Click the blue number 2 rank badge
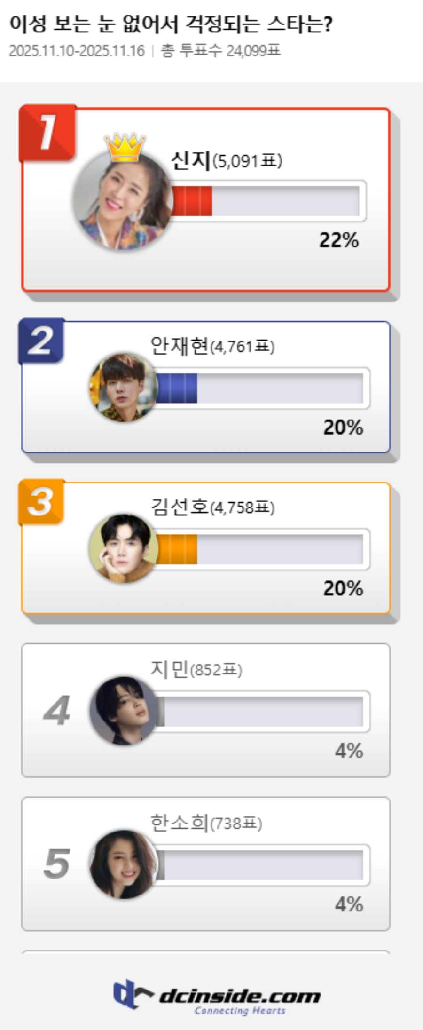This screenshot has height=1030, width=423. coord(41,341)
